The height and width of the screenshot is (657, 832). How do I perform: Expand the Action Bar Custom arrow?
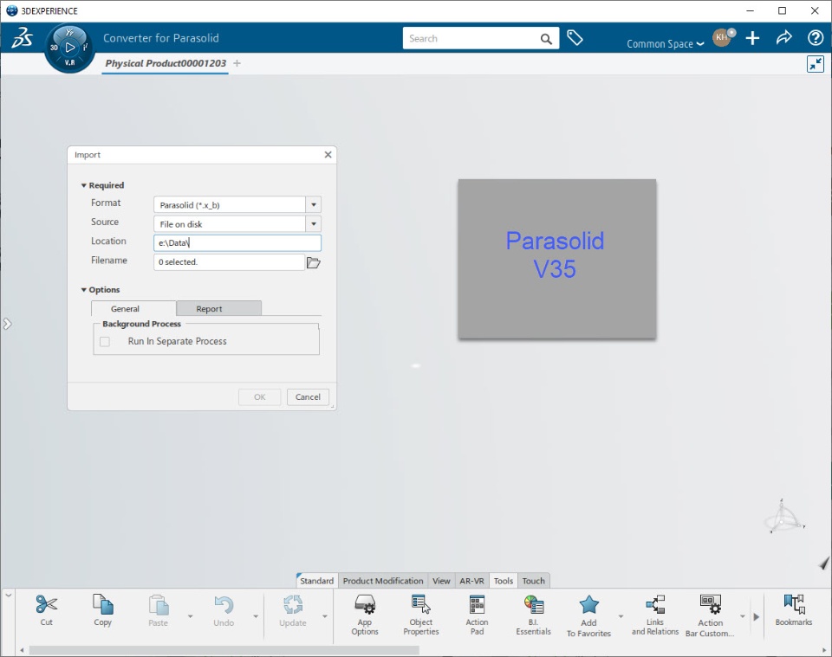(x=743, y=616)
